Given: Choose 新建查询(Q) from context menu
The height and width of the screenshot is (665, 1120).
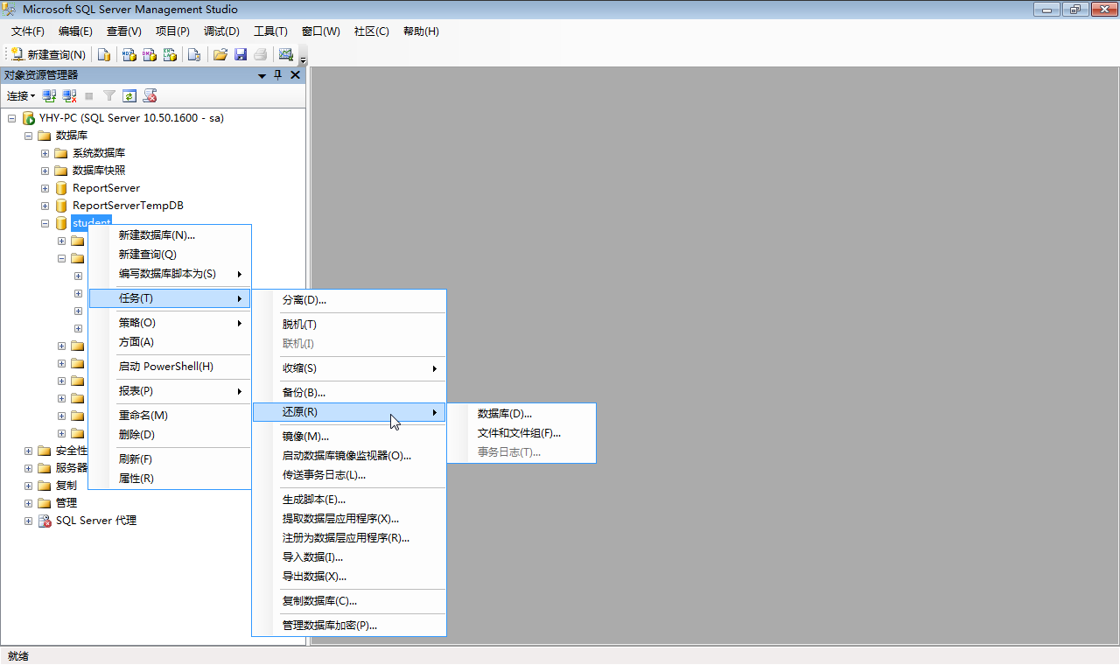Looking at the screenshot, I should (x=171, y=254).
